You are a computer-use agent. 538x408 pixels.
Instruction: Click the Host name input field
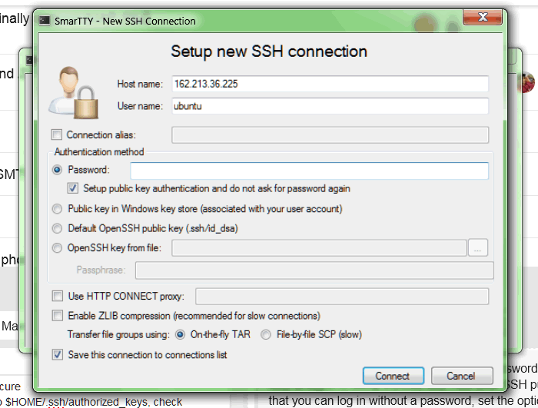pos(330,84)
